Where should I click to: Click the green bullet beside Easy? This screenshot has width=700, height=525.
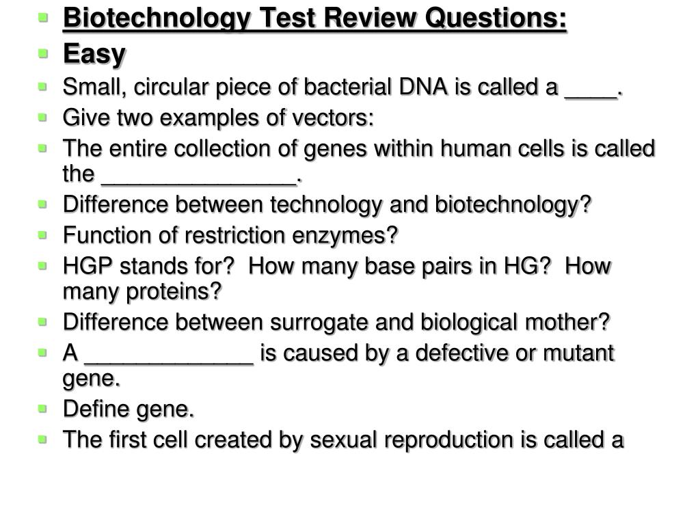point(43,54)
